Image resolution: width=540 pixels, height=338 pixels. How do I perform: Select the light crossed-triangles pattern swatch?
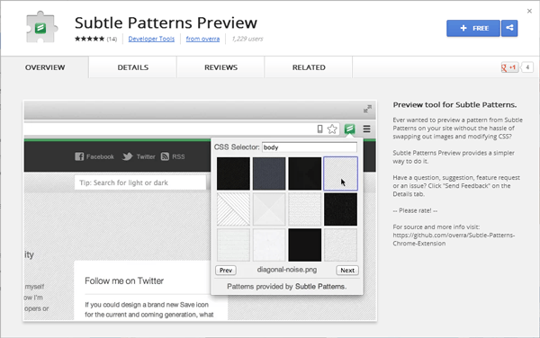269,209
